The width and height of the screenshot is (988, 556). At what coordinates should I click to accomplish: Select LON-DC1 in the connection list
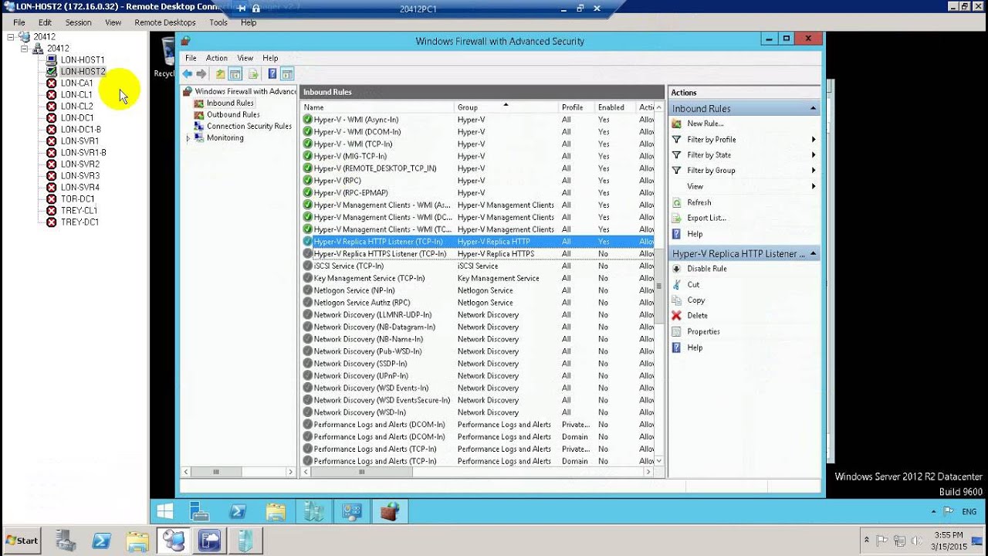(x=78, y=118)
